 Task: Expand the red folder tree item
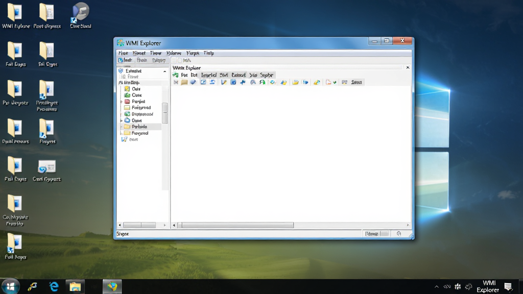tap(122, 102)
